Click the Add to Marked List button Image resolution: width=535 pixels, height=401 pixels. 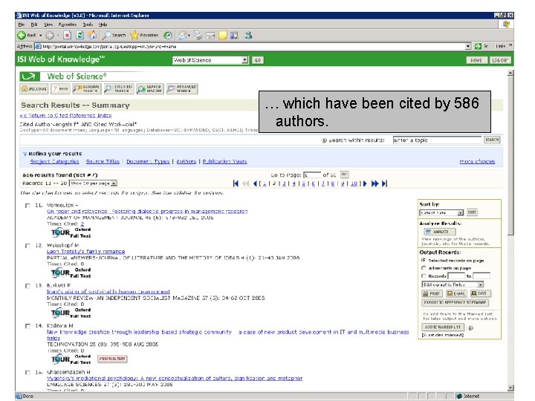click(443, 327)
